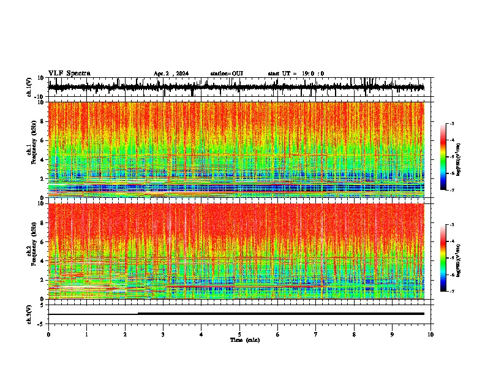Click the ch.3 black voltage trace

236,314
